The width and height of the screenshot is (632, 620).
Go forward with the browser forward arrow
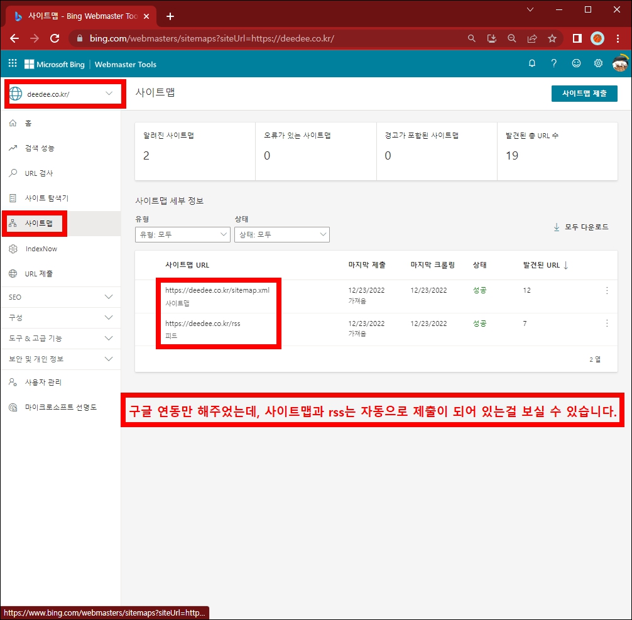[x=35, y=38]
